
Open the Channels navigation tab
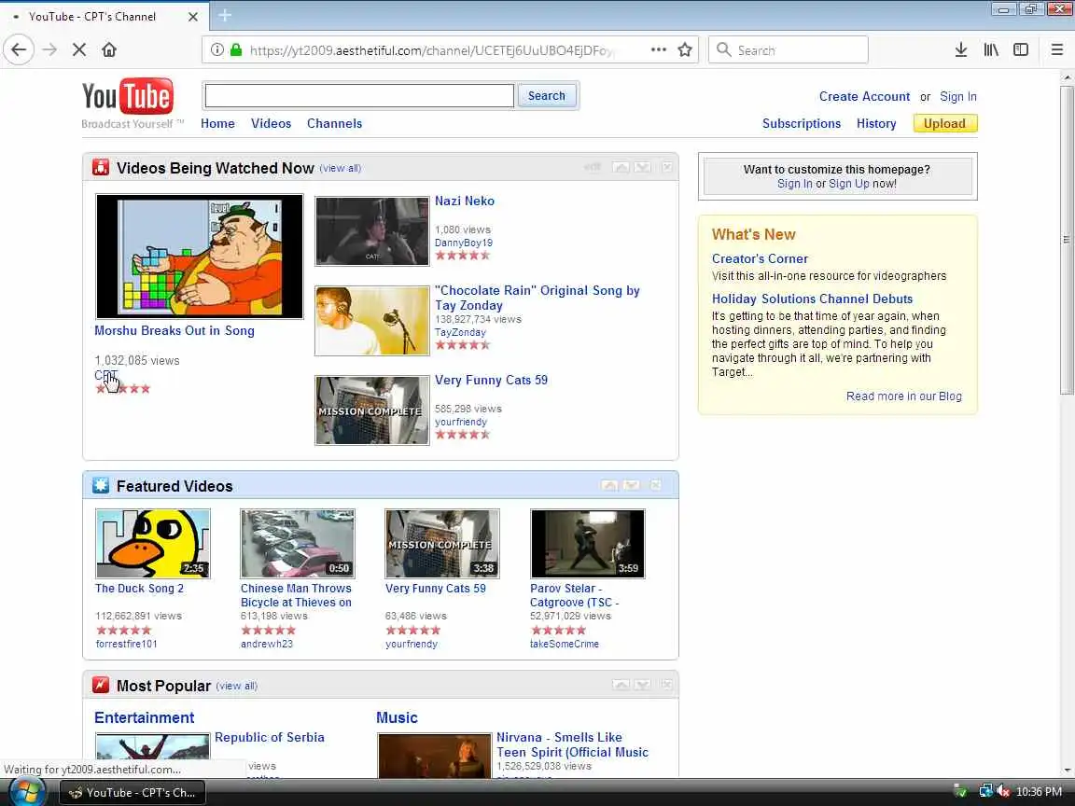click(335, 123)
